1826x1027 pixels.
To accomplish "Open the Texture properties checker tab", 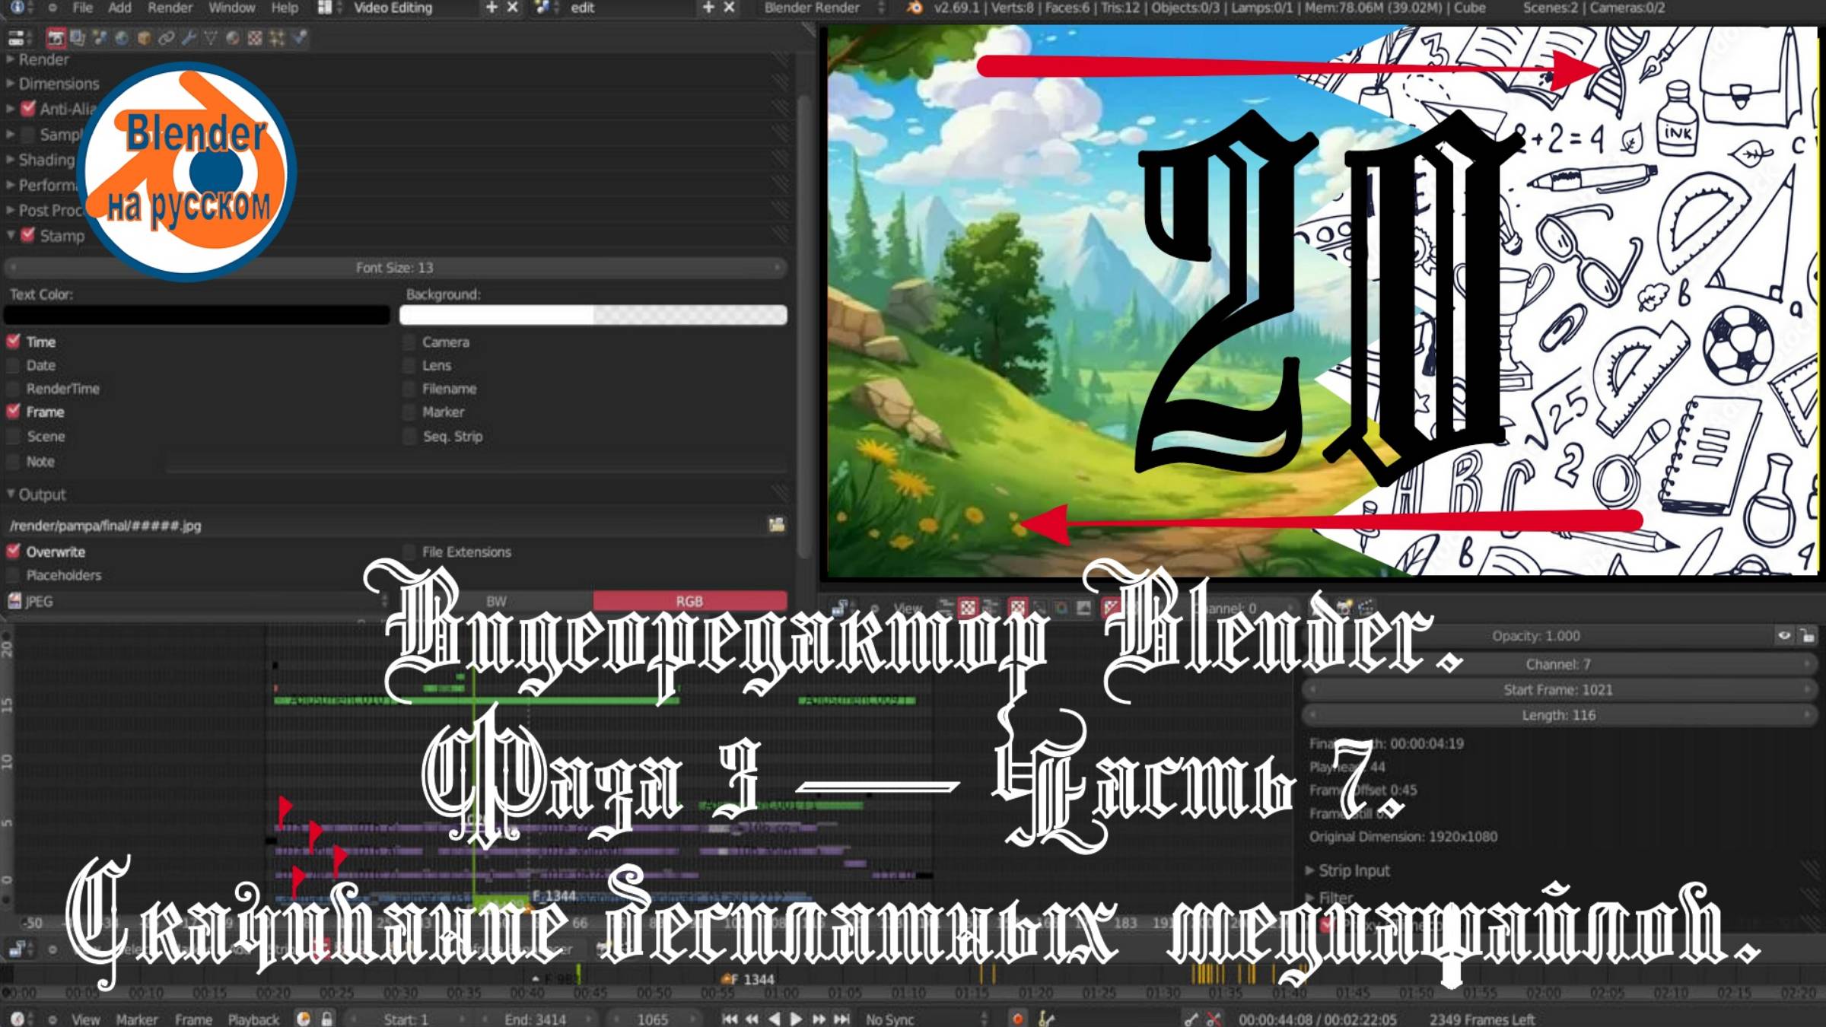I will pyautogui.click(x=256, y=38).
